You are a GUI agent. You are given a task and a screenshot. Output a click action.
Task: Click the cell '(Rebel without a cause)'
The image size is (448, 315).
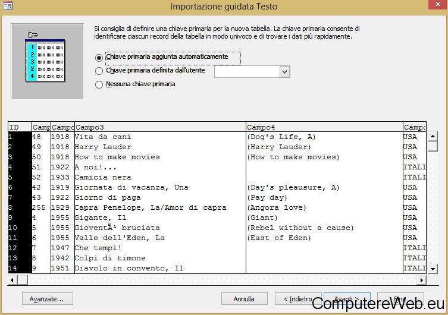point(325,228)
